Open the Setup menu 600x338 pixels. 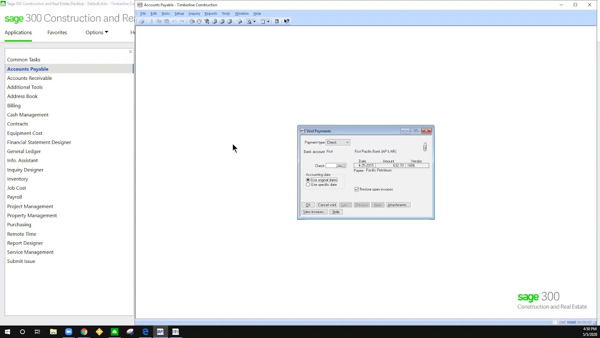click(x=179, y=14)
